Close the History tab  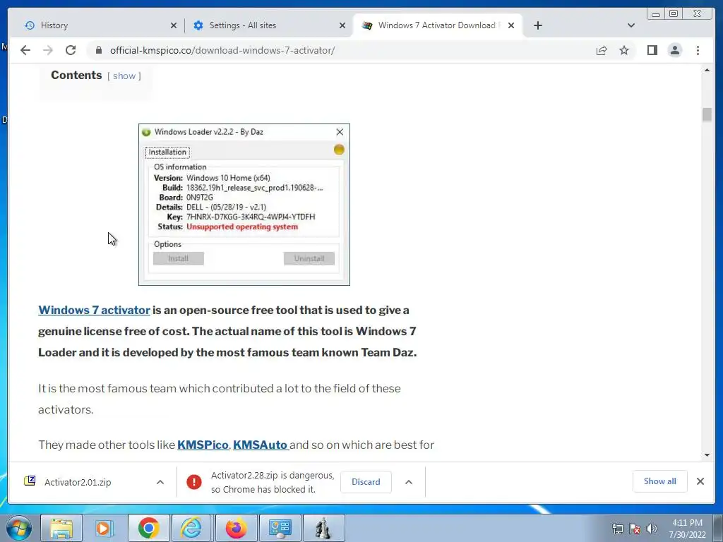(174, 25)
